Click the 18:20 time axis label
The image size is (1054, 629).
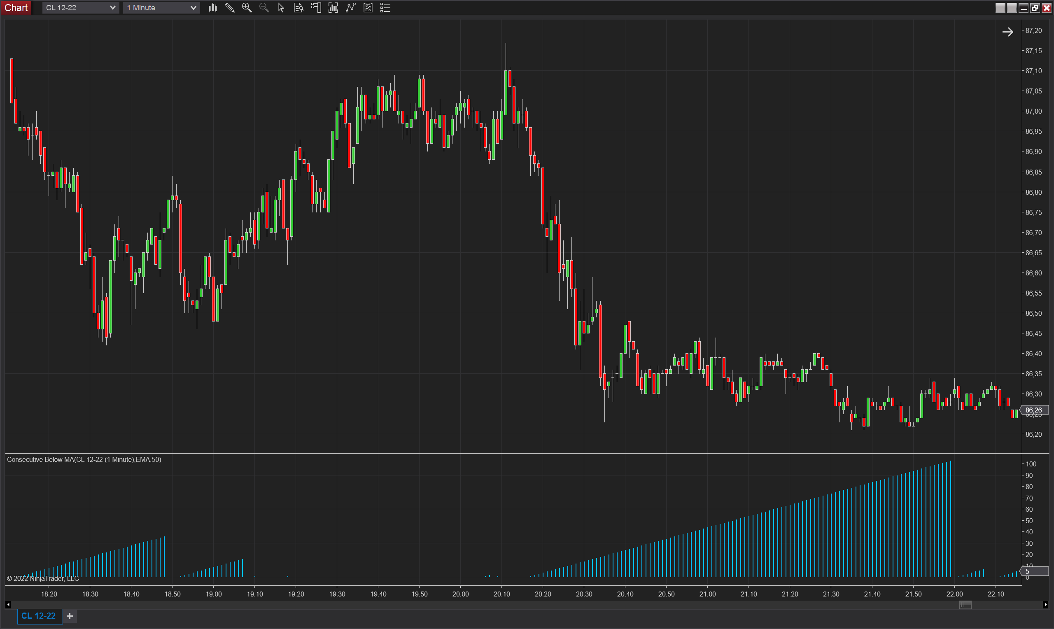[x=49, y=594]
